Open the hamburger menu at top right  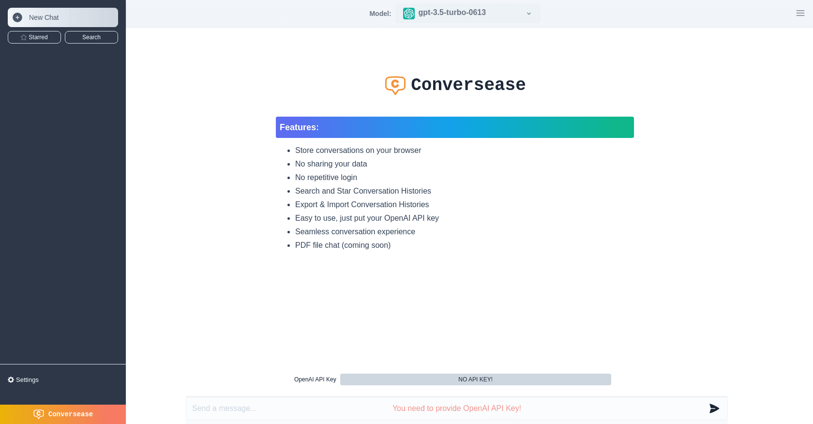click(x=800, y=13)
